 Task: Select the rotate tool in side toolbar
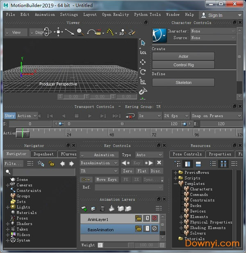(x=143, y=72)
